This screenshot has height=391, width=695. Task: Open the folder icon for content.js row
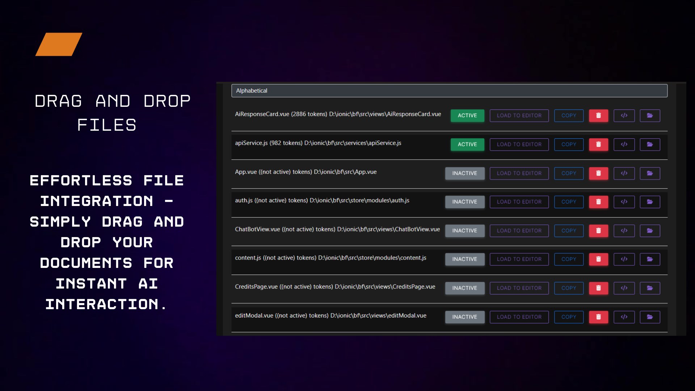pyautogui.click(x=650, y=259)
